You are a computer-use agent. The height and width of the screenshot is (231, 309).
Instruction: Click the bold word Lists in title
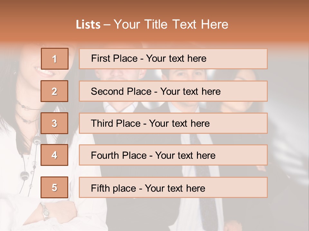pyautogui.click(x=88, y=25)
